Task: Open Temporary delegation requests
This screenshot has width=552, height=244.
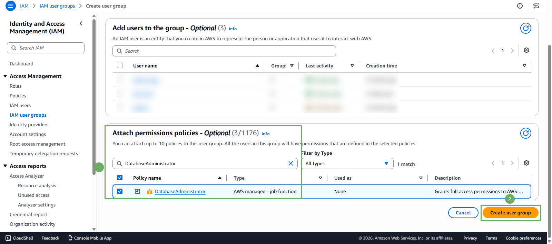Action: click(x=44, y=153)
